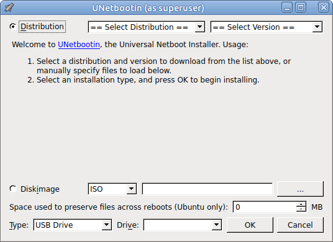Open the Select Version dropdown

[267, 27]
